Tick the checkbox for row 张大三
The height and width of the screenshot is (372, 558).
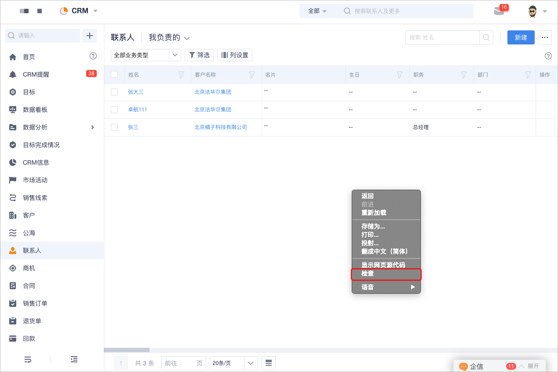(x=114, y=92)
